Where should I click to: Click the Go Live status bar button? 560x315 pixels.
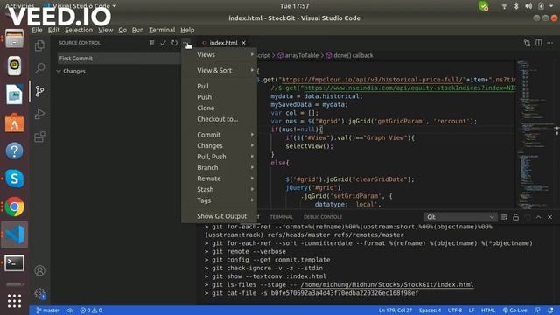click(x=514, y=311)
